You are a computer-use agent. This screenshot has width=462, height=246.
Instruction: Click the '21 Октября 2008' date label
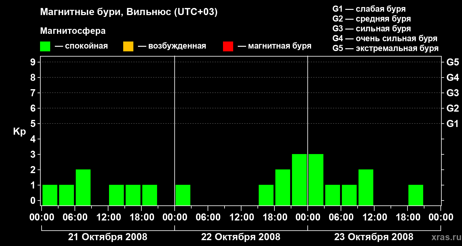point(107,237)
